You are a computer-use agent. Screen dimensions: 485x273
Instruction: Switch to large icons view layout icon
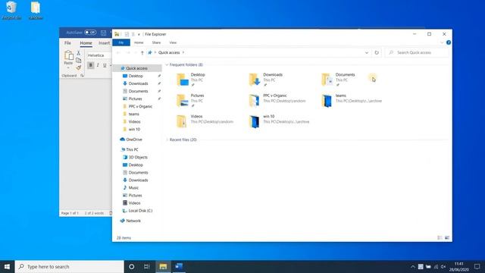tap(447, 237)
